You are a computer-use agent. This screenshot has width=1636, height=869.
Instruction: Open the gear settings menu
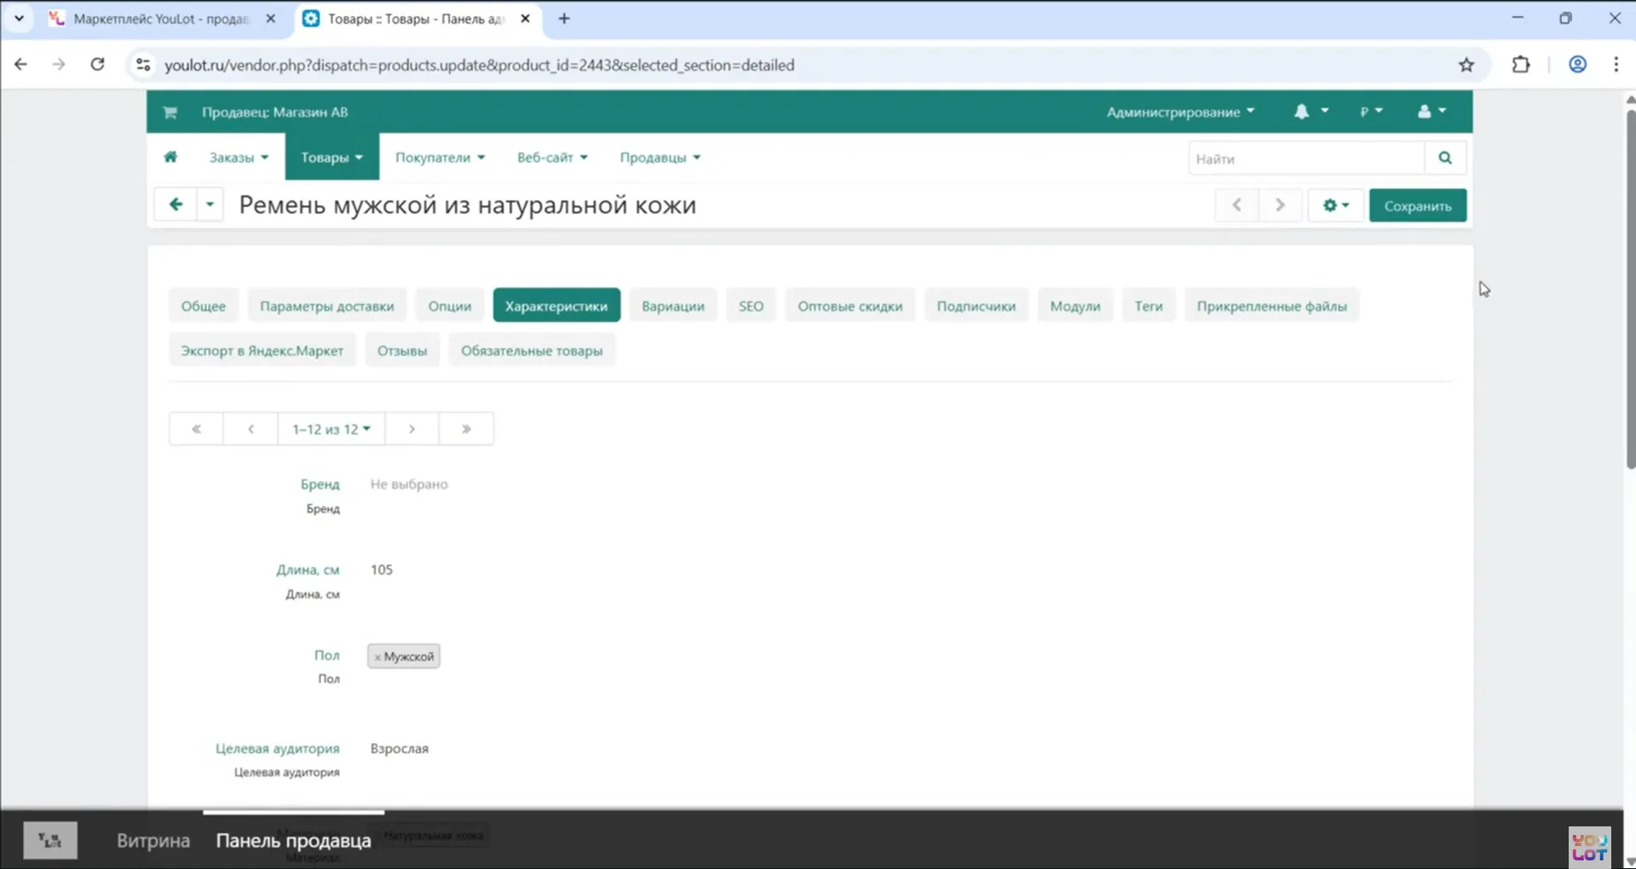[1334, 205]
